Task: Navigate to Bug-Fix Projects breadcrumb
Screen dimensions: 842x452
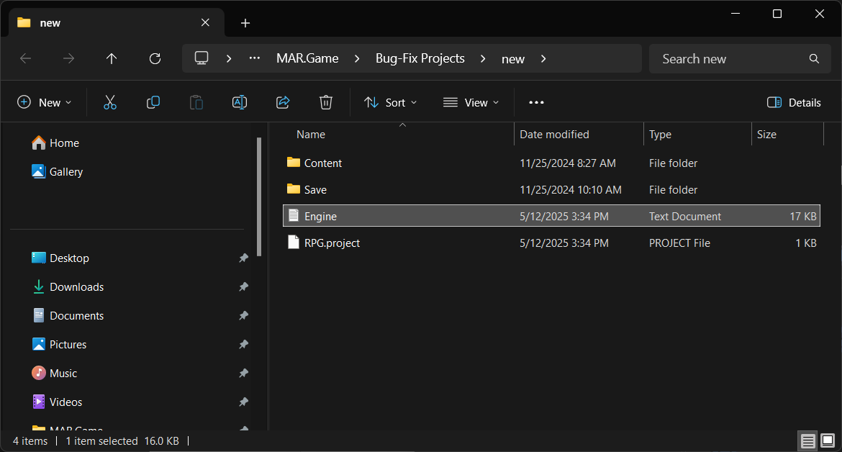Action: (420, 58)
